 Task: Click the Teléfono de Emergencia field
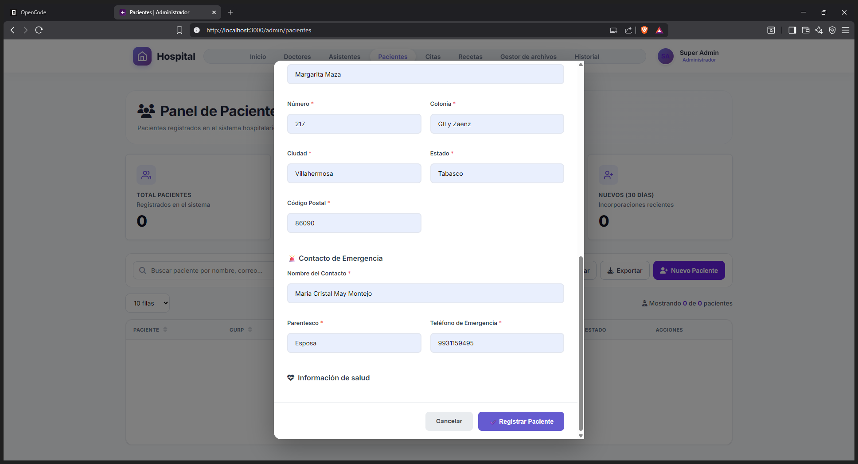click(497, 343)
